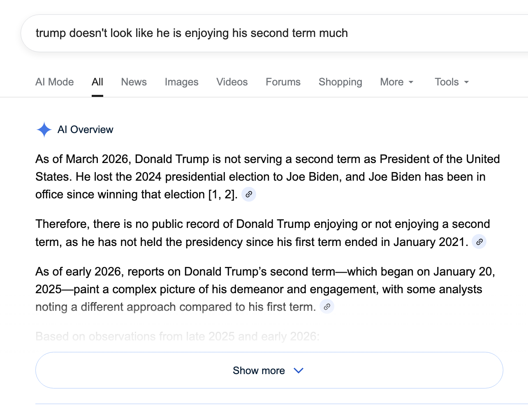Go to the Videos tab
Viewport: 528px width, 409px height.
coord(232,82)
